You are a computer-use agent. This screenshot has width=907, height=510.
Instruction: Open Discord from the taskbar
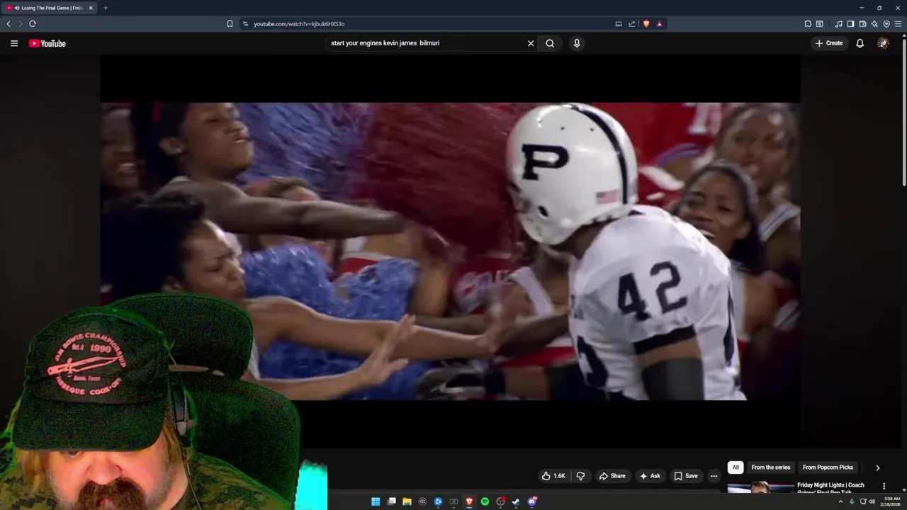click(531, 501)
